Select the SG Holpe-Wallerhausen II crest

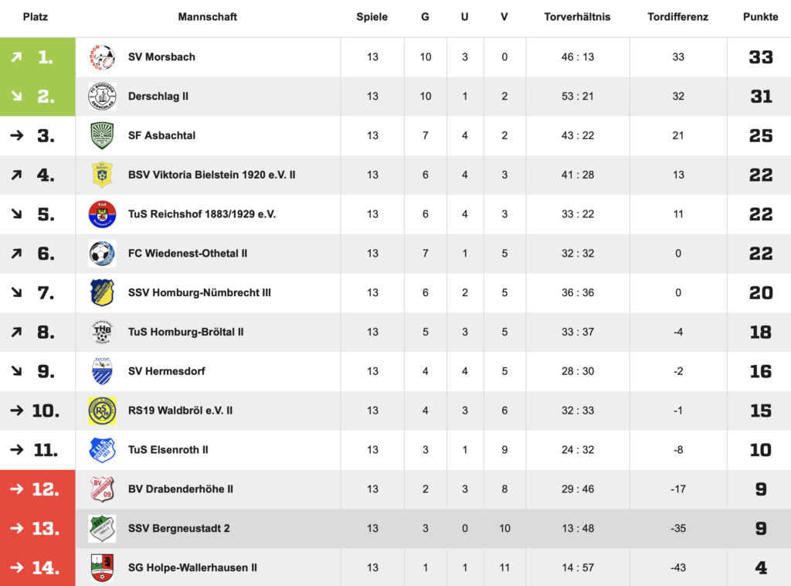coord(102,567)
